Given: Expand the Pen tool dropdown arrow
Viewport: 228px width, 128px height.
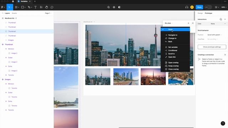Looking at the screenshot, I should click(32, 7).
